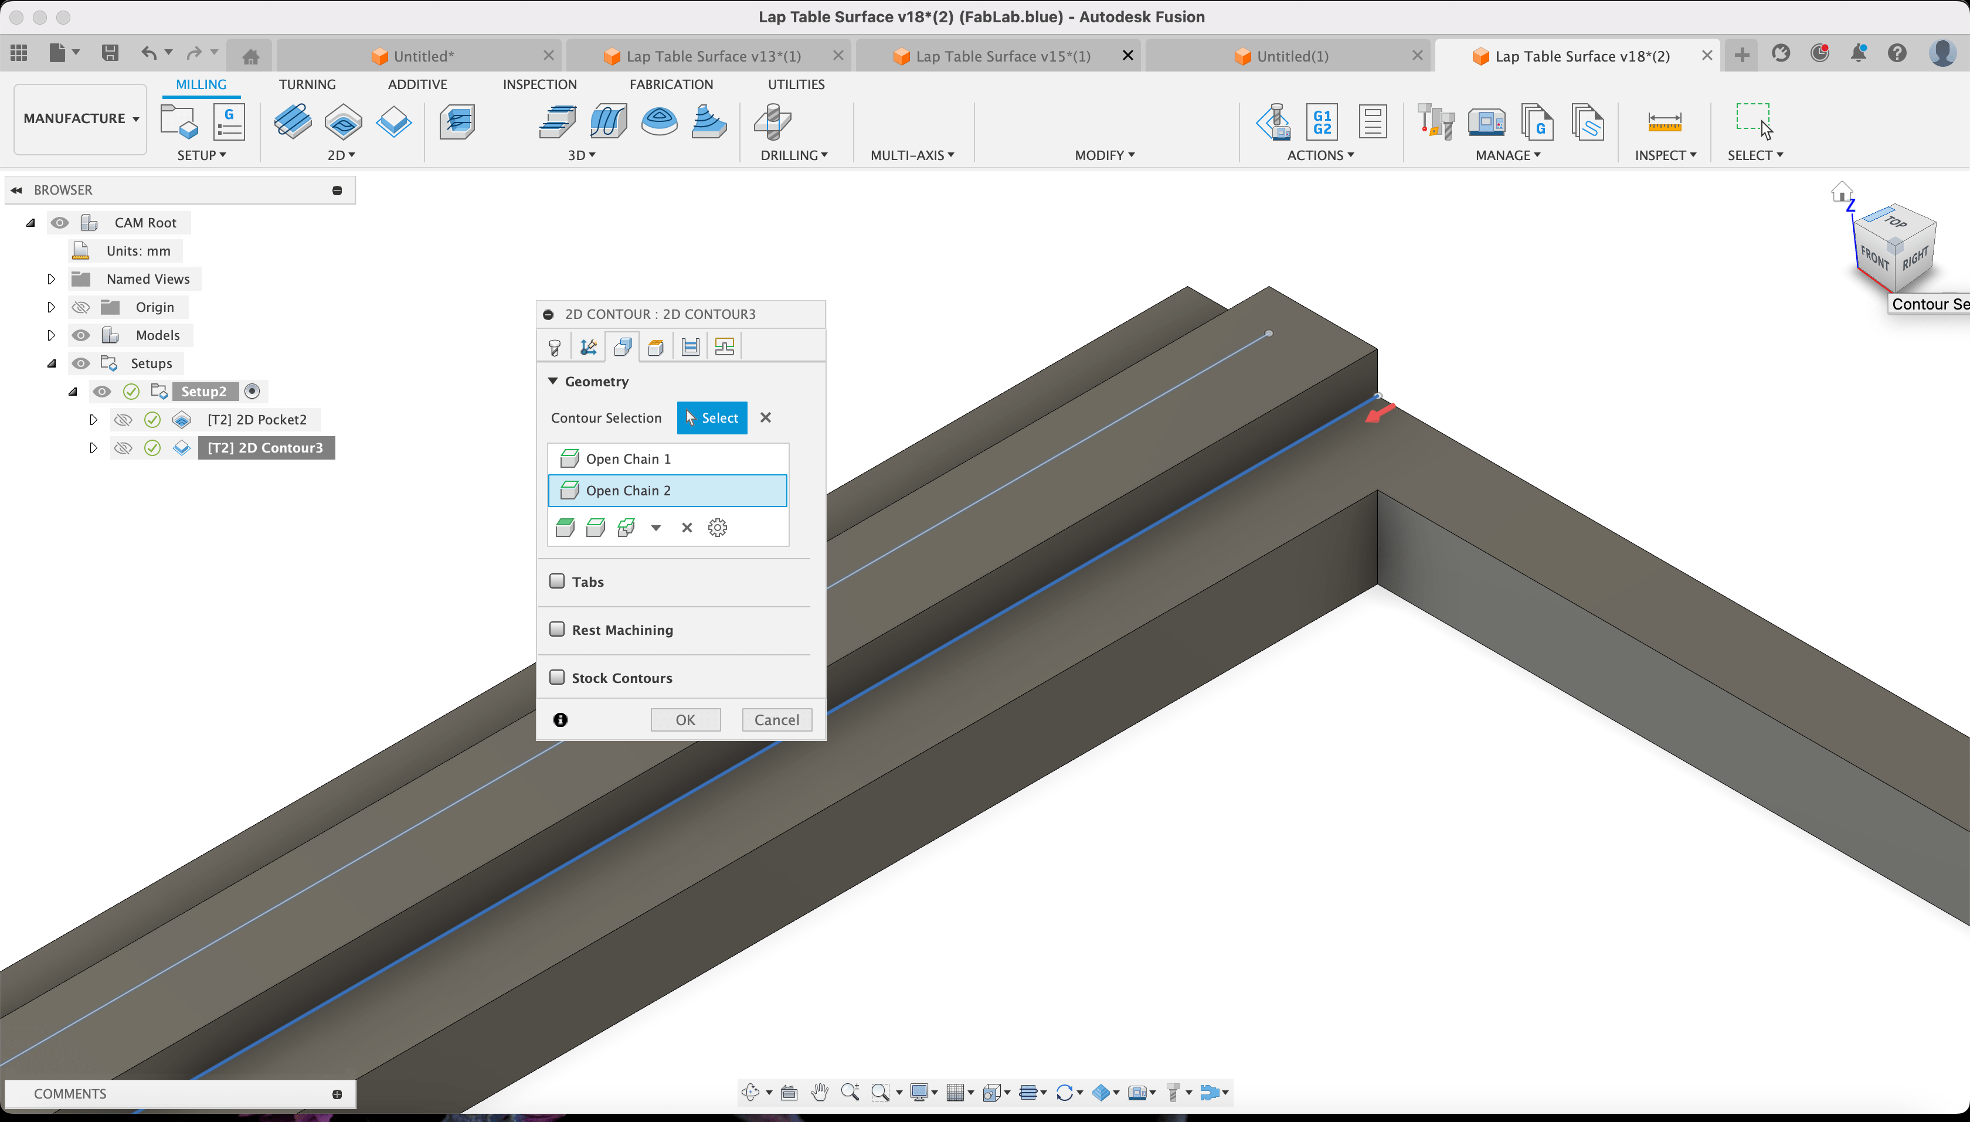
Task: Click the chain settings gear icon
Action: point(718,528)
